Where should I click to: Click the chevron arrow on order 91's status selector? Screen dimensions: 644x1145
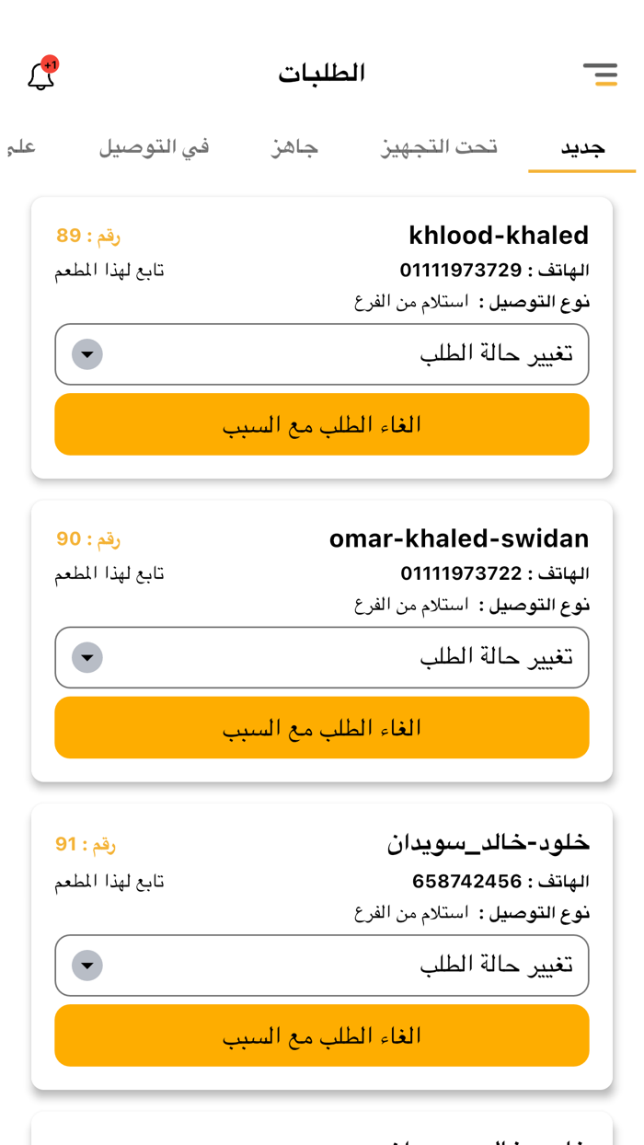click(x=86, y=966)
